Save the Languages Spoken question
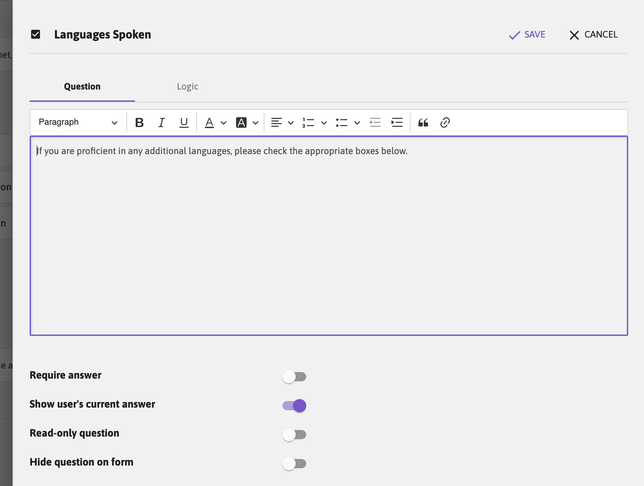 (x=527, y=35)
